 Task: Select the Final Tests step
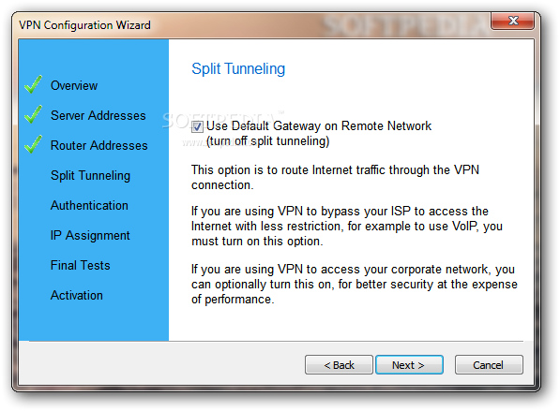click(x=81, y=265)
